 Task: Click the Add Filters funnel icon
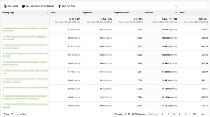coord(59,6)
